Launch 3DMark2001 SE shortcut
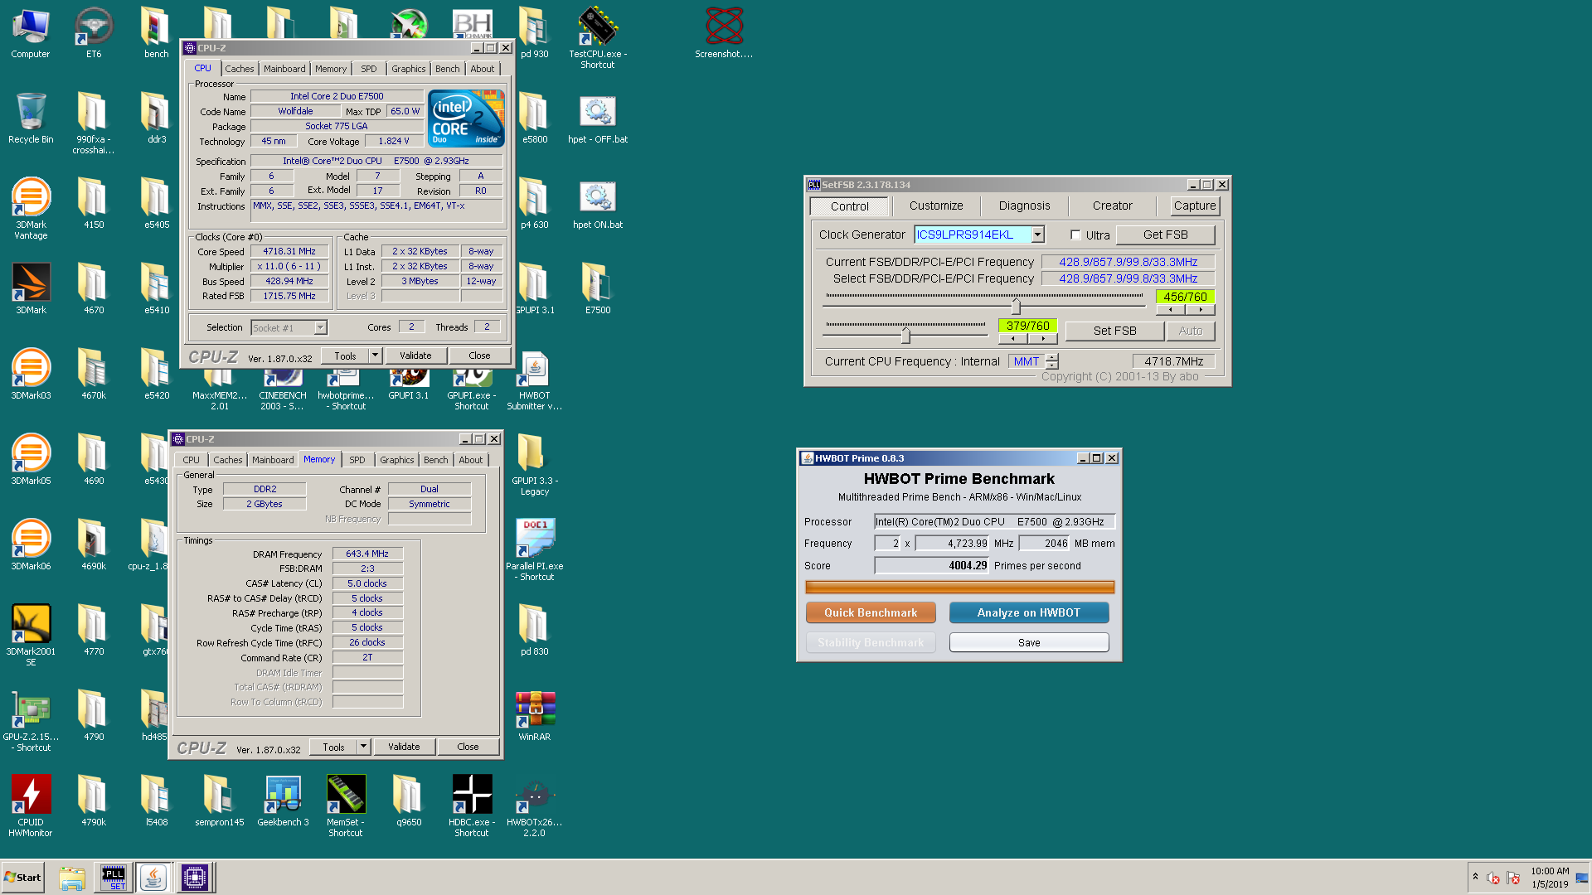This screenshot has height=895, width=1592. 31,635
